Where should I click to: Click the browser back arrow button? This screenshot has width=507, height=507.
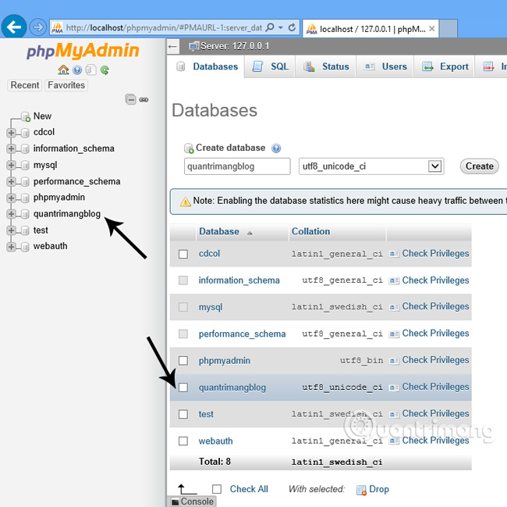[14, 27]
